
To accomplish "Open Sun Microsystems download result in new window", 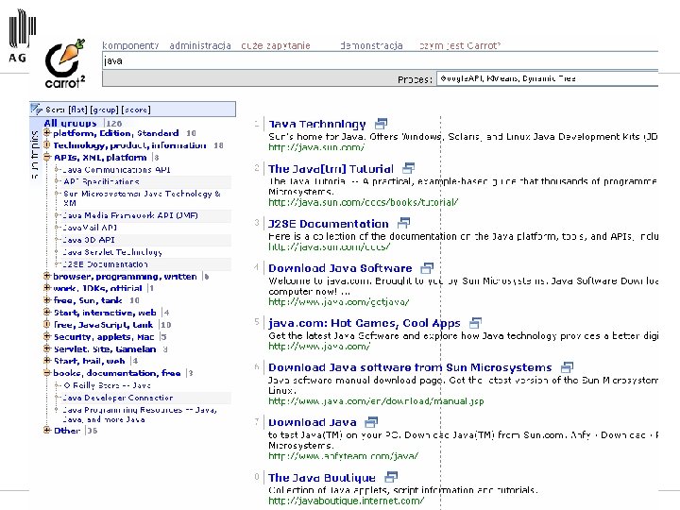I will coord(567,367).
